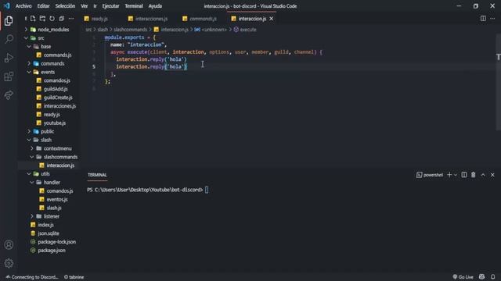
Task: Open the Ver menu
Action: pos(85,6)
